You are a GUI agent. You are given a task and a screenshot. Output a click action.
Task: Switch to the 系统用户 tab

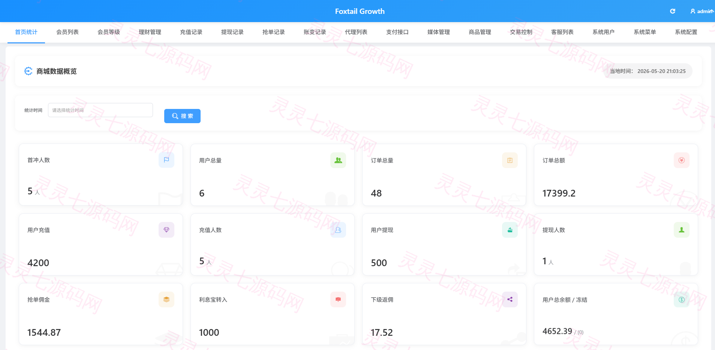604,32
